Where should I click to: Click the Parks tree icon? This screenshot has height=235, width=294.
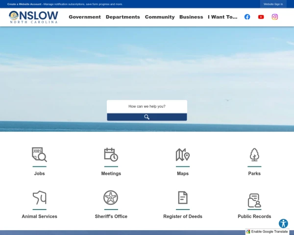coord(254,155)
